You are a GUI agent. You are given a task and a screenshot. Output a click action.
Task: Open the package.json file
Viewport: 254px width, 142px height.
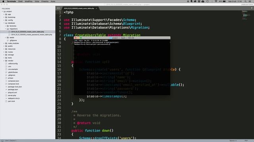(13, 90)
